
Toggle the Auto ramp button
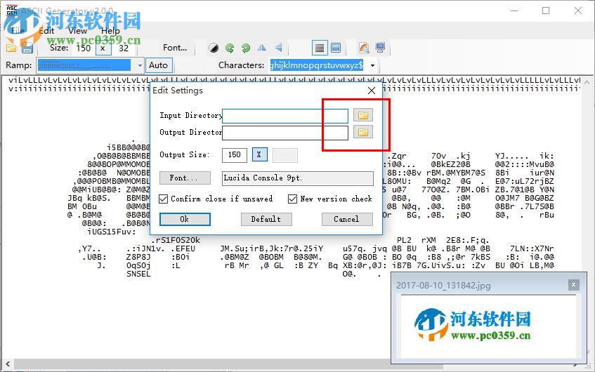[159, 65]
